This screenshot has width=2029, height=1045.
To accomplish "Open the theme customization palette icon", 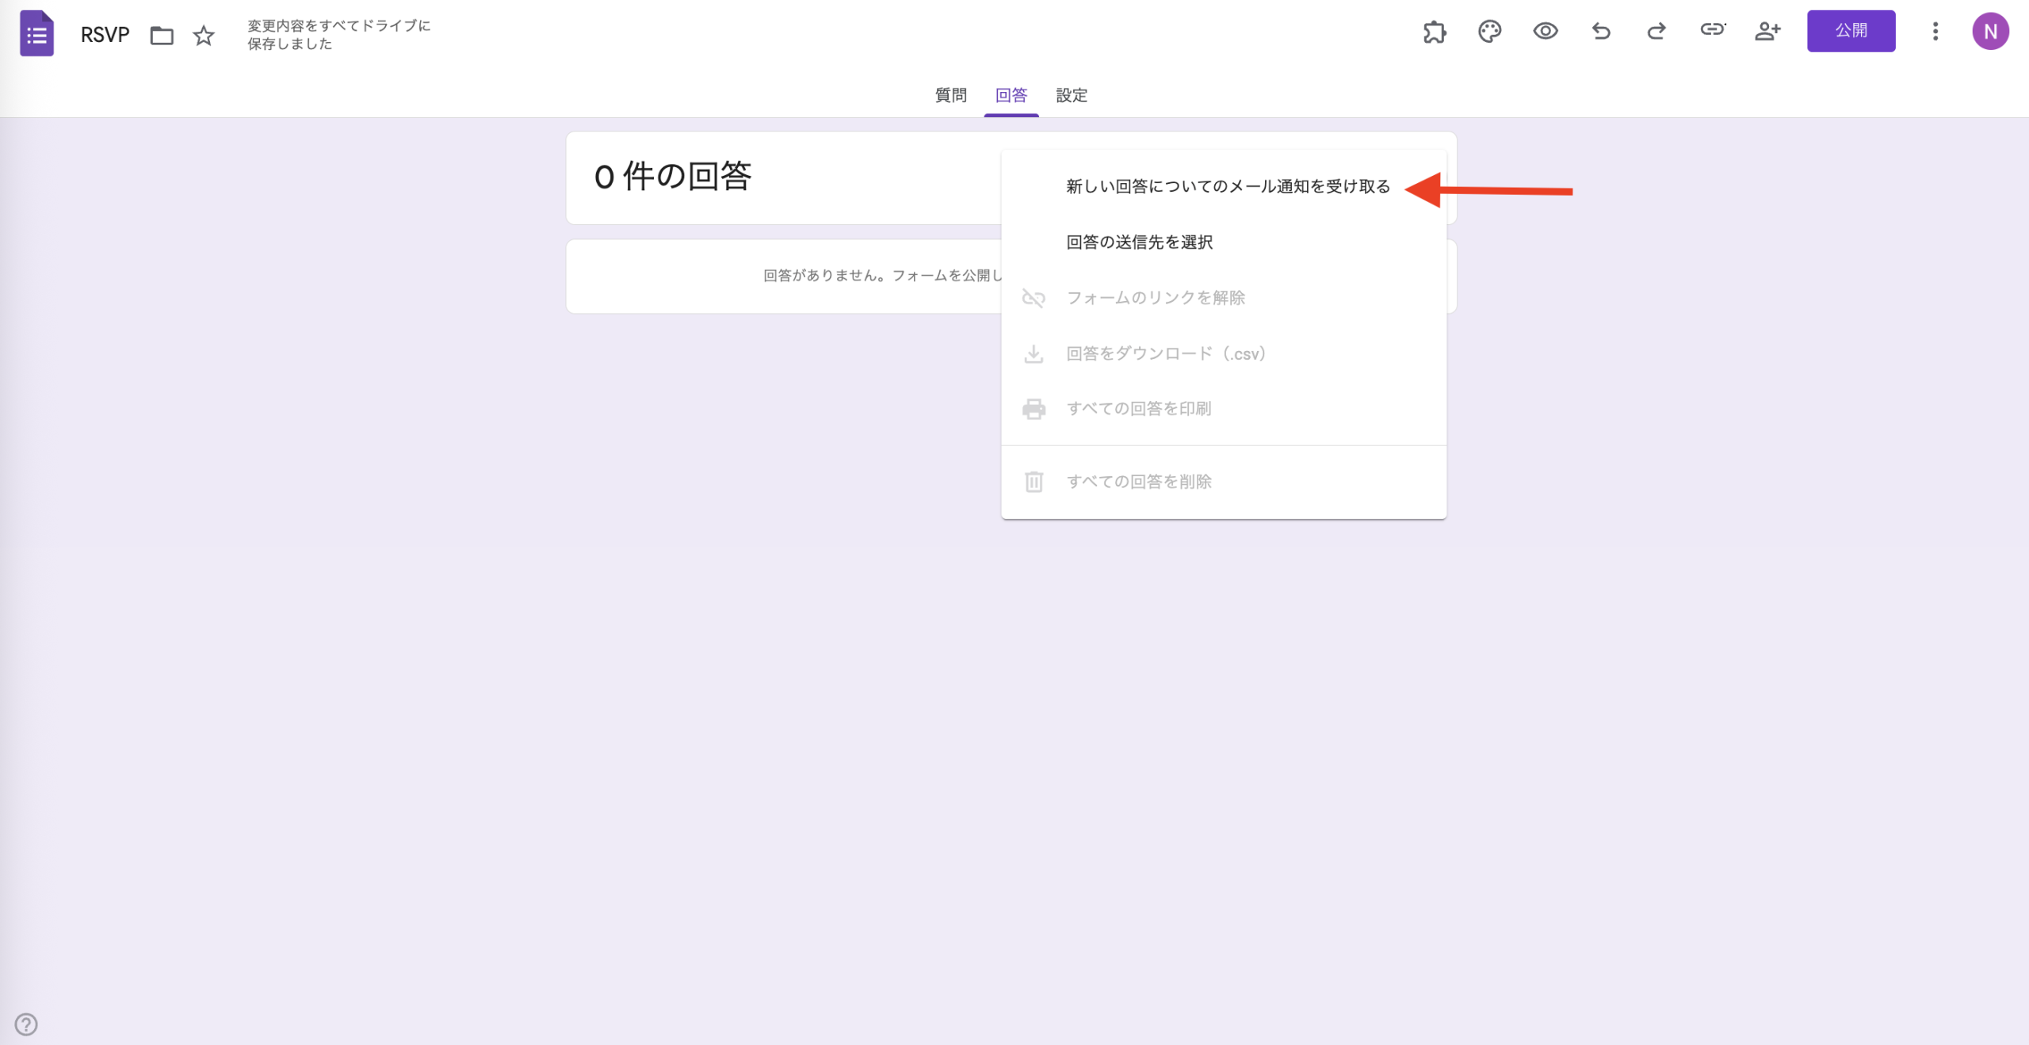I will pyautogui.click(x=1490, y=32).
